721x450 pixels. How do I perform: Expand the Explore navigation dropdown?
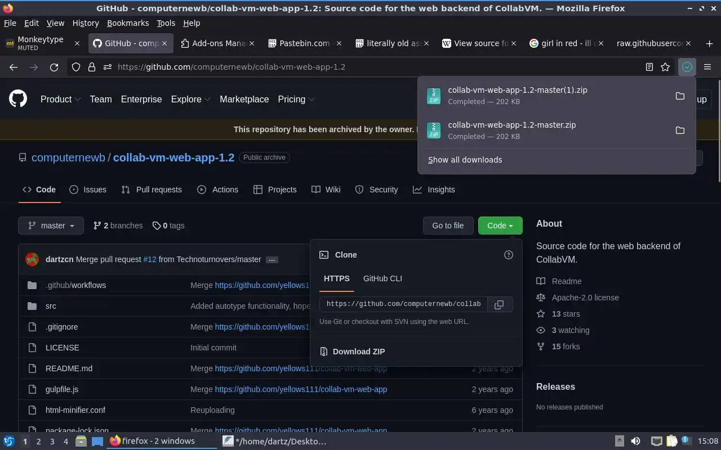pos(190,99)
